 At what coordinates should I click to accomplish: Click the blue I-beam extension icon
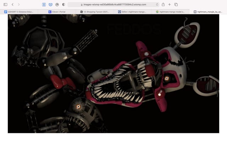[x=44, y=5]
